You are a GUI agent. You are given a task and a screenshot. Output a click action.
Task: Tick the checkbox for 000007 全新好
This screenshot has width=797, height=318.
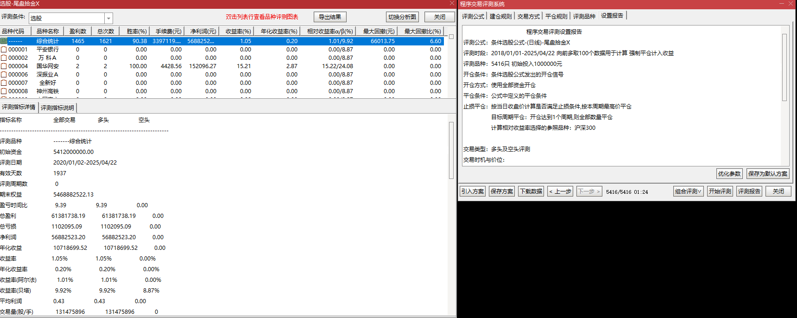coord(4,83)
